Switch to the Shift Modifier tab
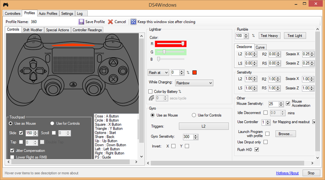The height and width of the screenshot is (180, 325). 32,30
